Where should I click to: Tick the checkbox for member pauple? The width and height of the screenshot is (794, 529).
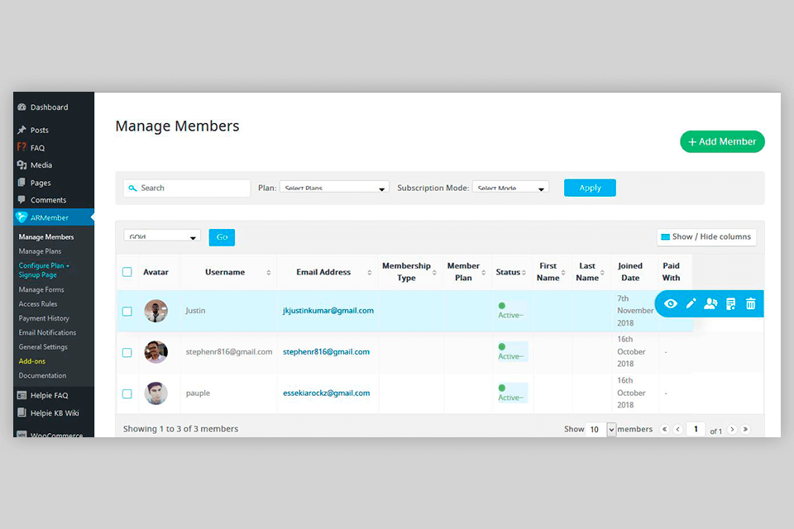point(127,394)
